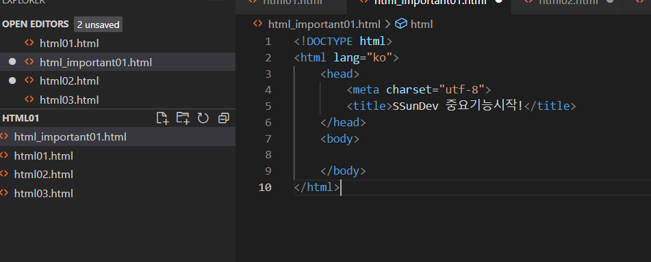The height and width of the screenshot is (262, 651).
Task: Click the breadcrumb chevron separator
Action: tap(387, 24)
